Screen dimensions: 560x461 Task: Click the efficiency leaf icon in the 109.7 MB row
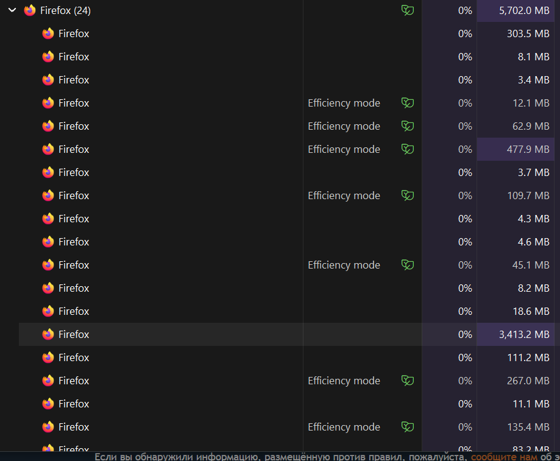[408, 195]
